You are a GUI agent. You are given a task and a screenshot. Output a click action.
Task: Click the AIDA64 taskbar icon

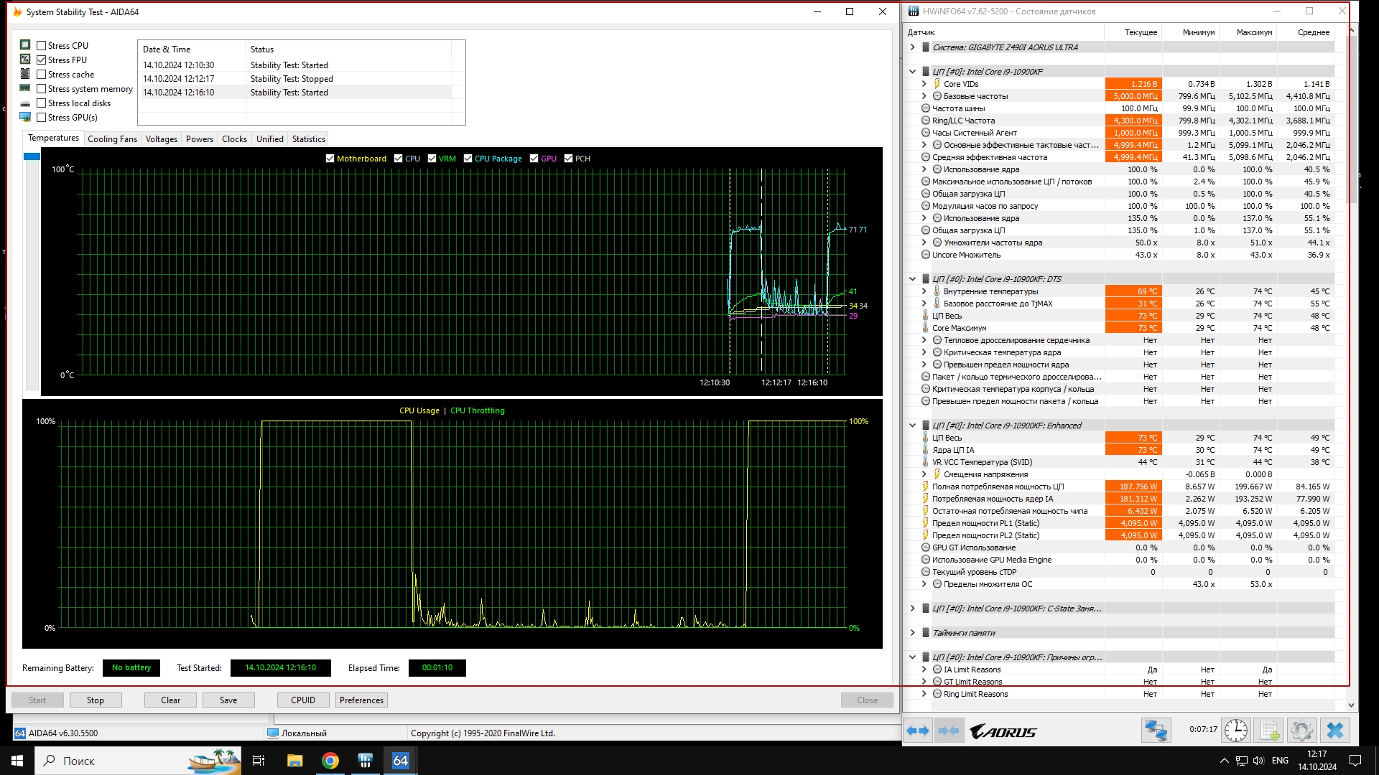[x=400, y=761]
